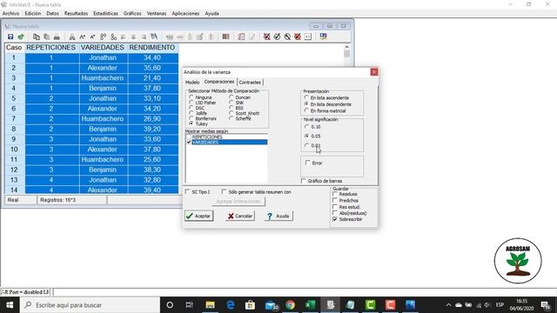The width and height of the screenshot is (557, 313).
Task: Click the magnifier circle toolbar icon
Action: (x=287, y=37)
